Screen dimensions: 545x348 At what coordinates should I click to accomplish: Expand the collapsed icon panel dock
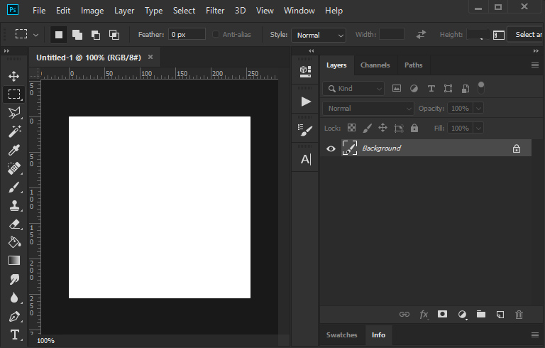click(x=312, y=51)
